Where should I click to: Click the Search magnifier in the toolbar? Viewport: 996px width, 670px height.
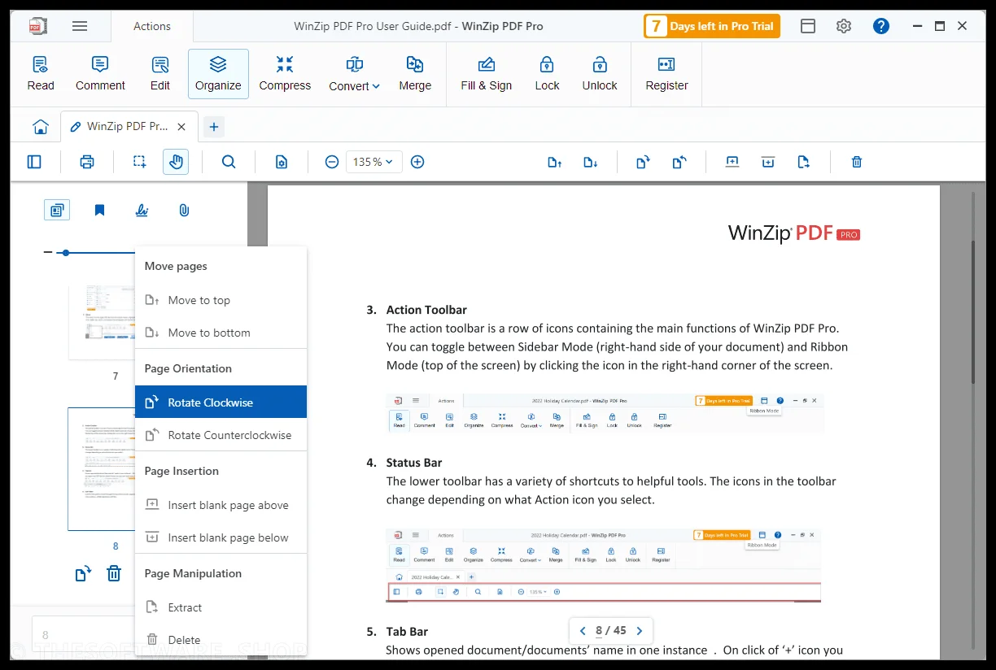[x=229, y=162]
